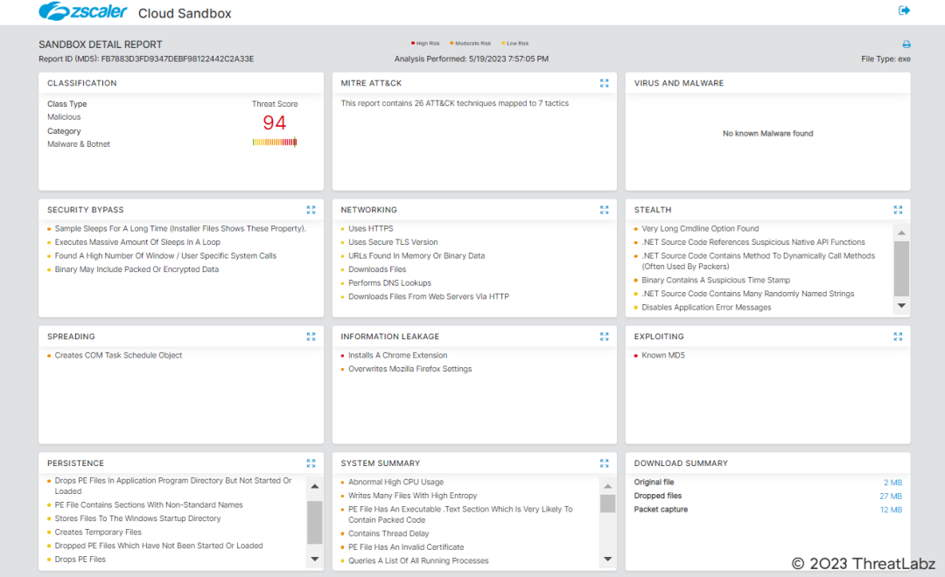This screenshot has height=577, width=945.
Task: Download the 12 MB packet capture
Action: click(890, 510)
